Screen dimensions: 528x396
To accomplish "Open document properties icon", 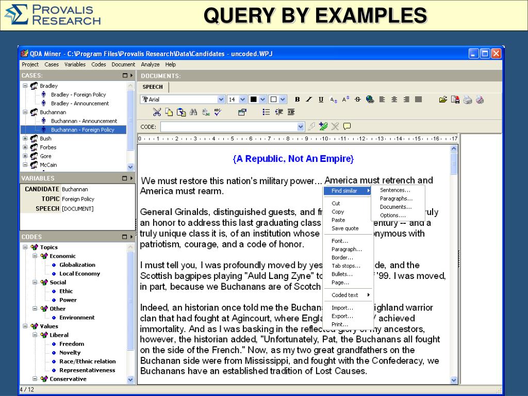I will 242,112.
